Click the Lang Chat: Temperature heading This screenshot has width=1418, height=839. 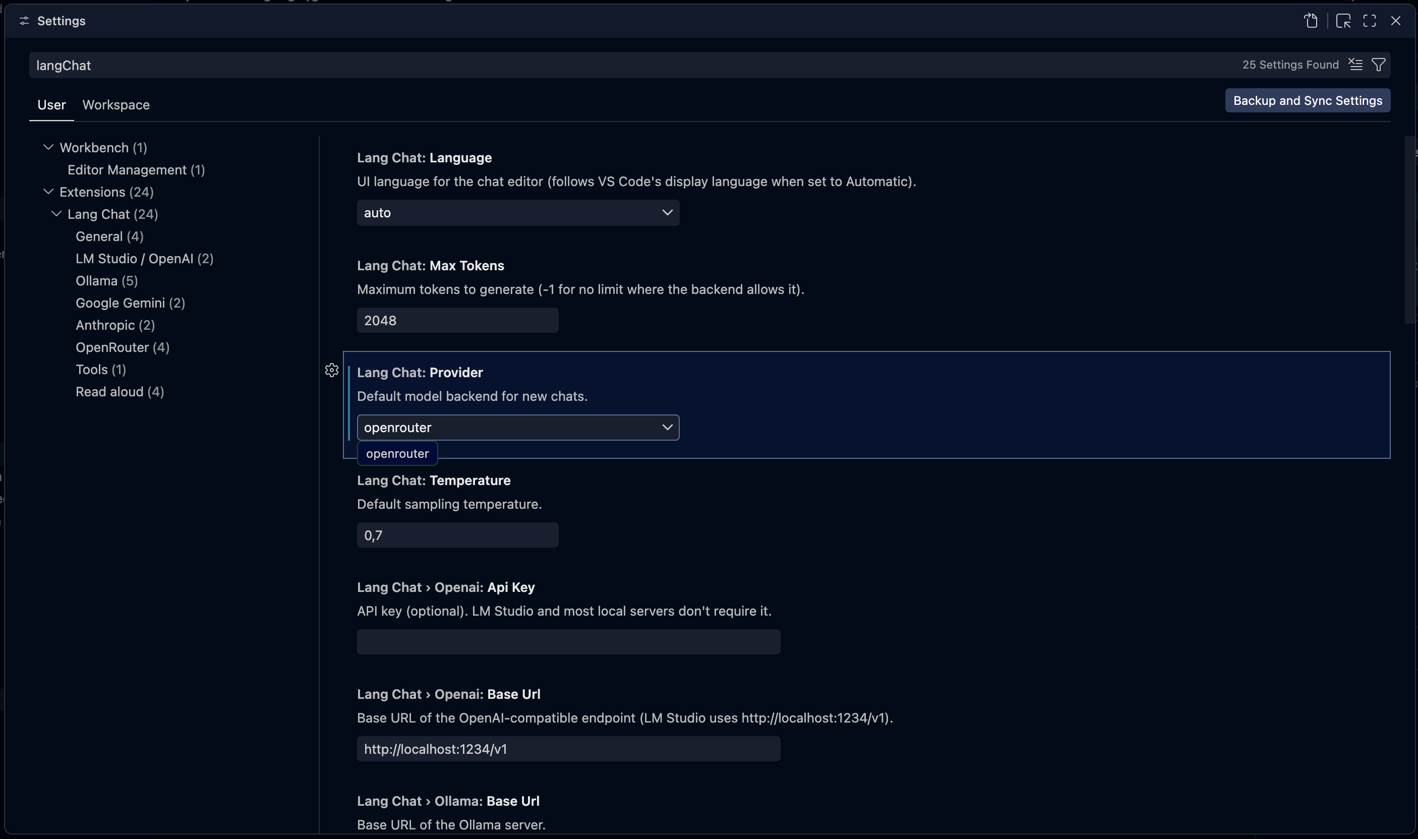(434, 480)
